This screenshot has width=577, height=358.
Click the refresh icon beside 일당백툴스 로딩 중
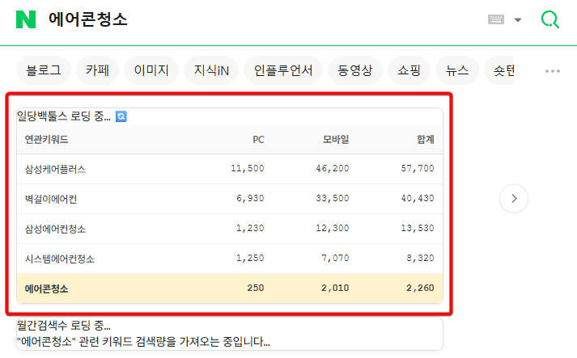click(121, 117)
